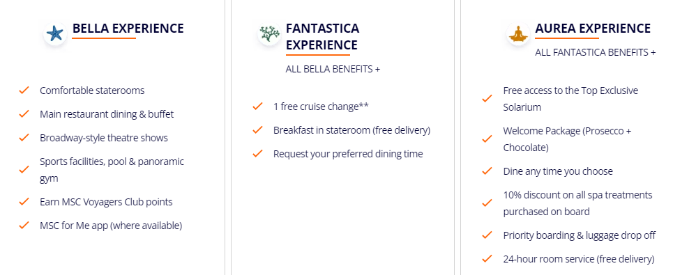Click checkmark beside Comfortable staterooms
696x275 pixels.
coord(24,91)
